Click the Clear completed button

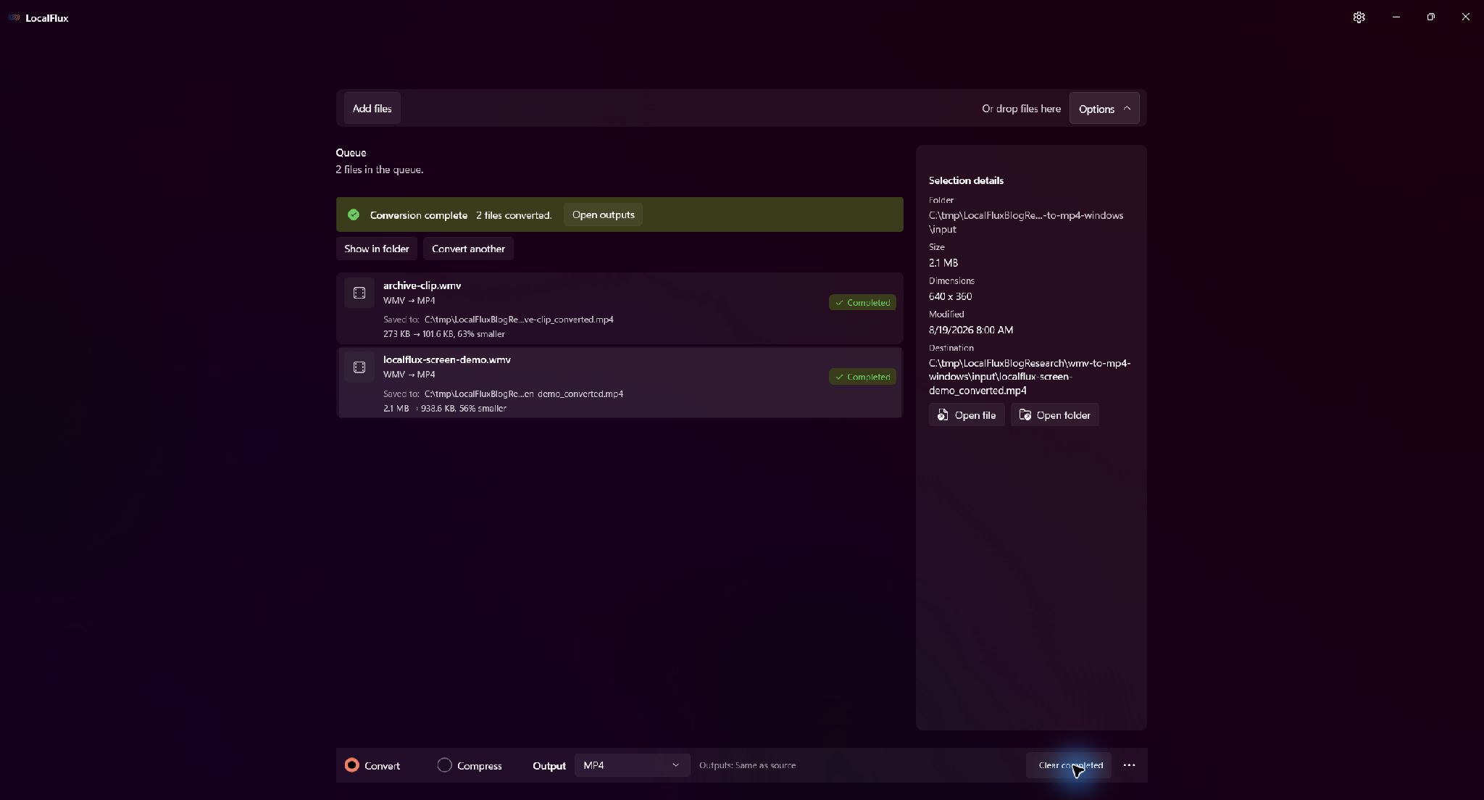click(x=1069, y=765)
